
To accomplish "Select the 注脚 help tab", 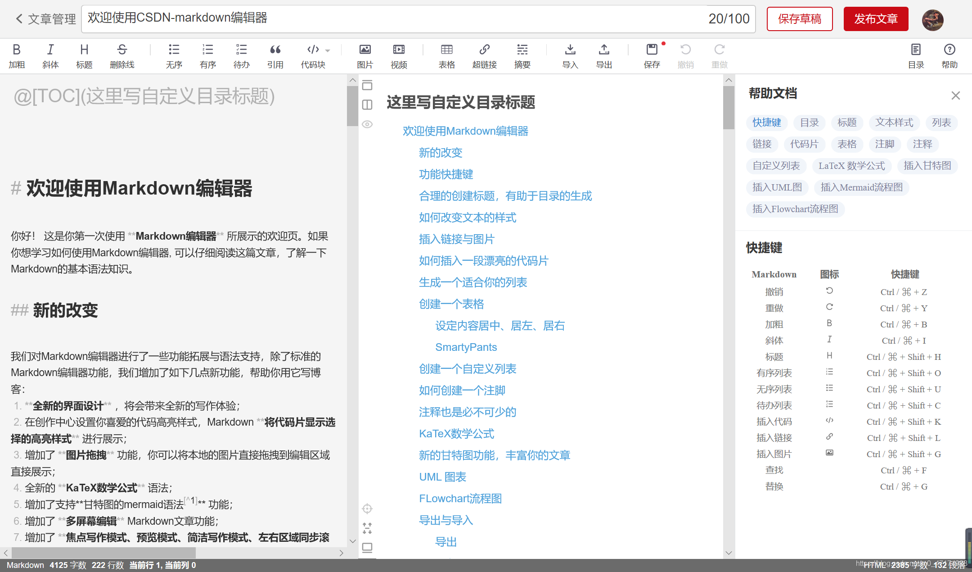I will [884, 144].
